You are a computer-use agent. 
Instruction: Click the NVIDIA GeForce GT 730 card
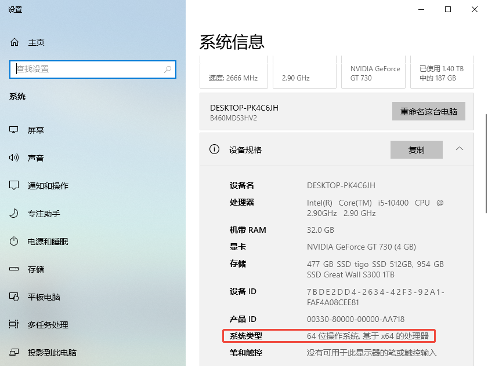tap(373, 72)
